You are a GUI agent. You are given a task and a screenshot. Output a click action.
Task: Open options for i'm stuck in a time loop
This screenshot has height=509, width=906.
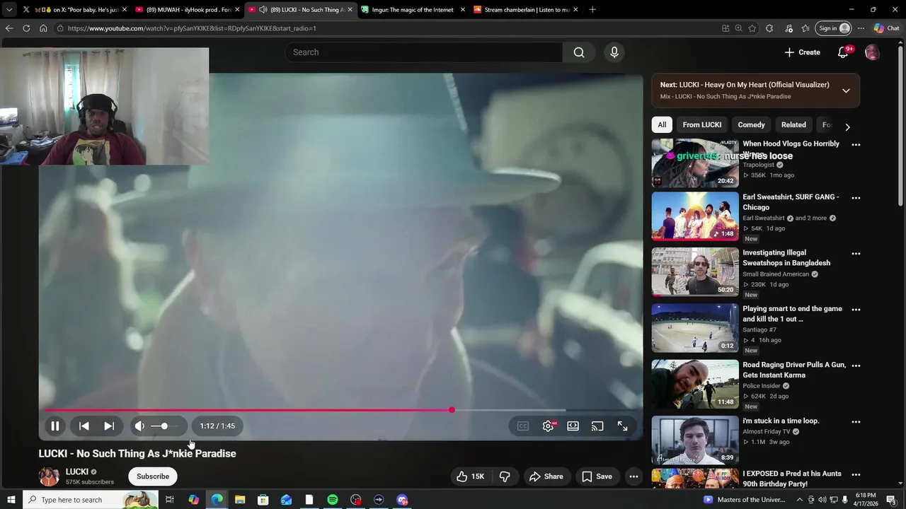coord(856,422)
